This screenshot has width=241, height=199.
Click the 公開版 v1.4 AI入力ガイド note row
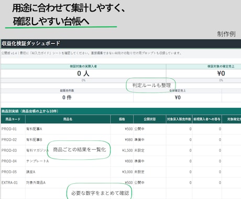pos(120,53)
